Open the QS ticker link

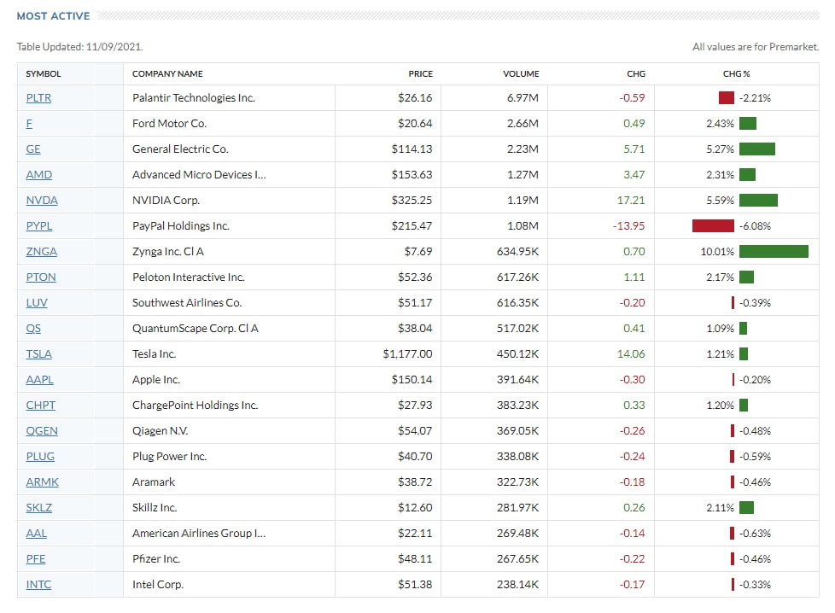point(33,328)
